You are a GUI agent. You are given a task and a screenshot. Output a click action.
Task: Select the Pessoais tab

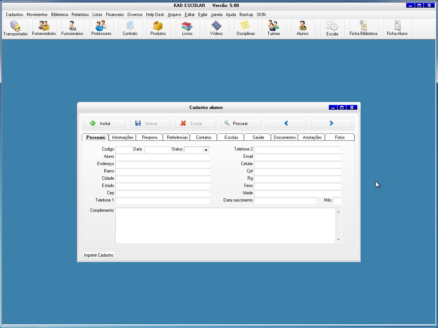96,137
